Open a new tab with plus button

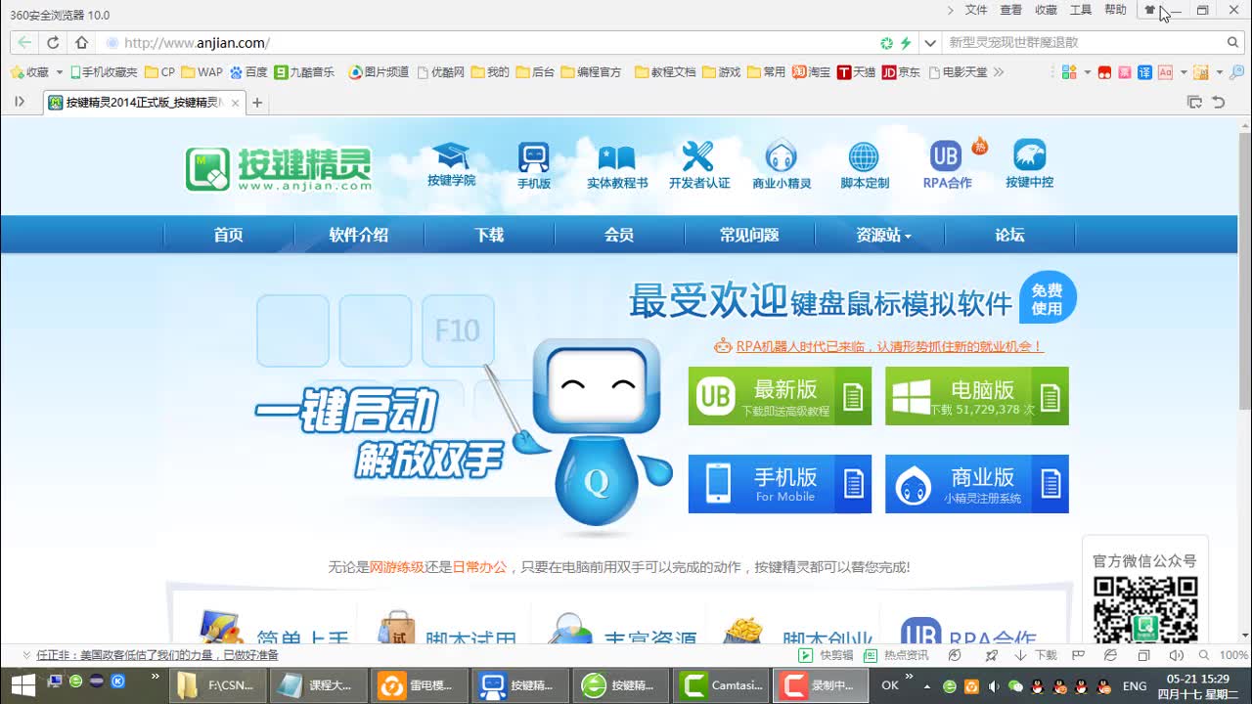click(257, 103)
